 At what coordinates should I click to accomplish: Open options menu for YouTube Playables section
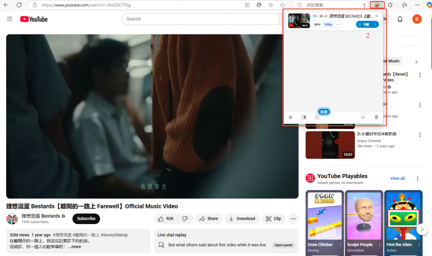[x=417, y=179]
